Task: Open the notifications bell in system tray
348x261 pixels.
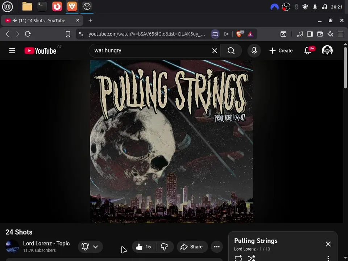Action: [x=315, y=7]
